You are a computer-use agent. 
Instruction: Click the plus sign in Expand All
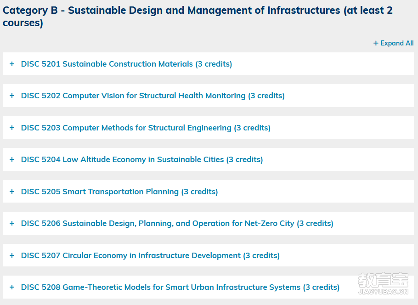376,43
